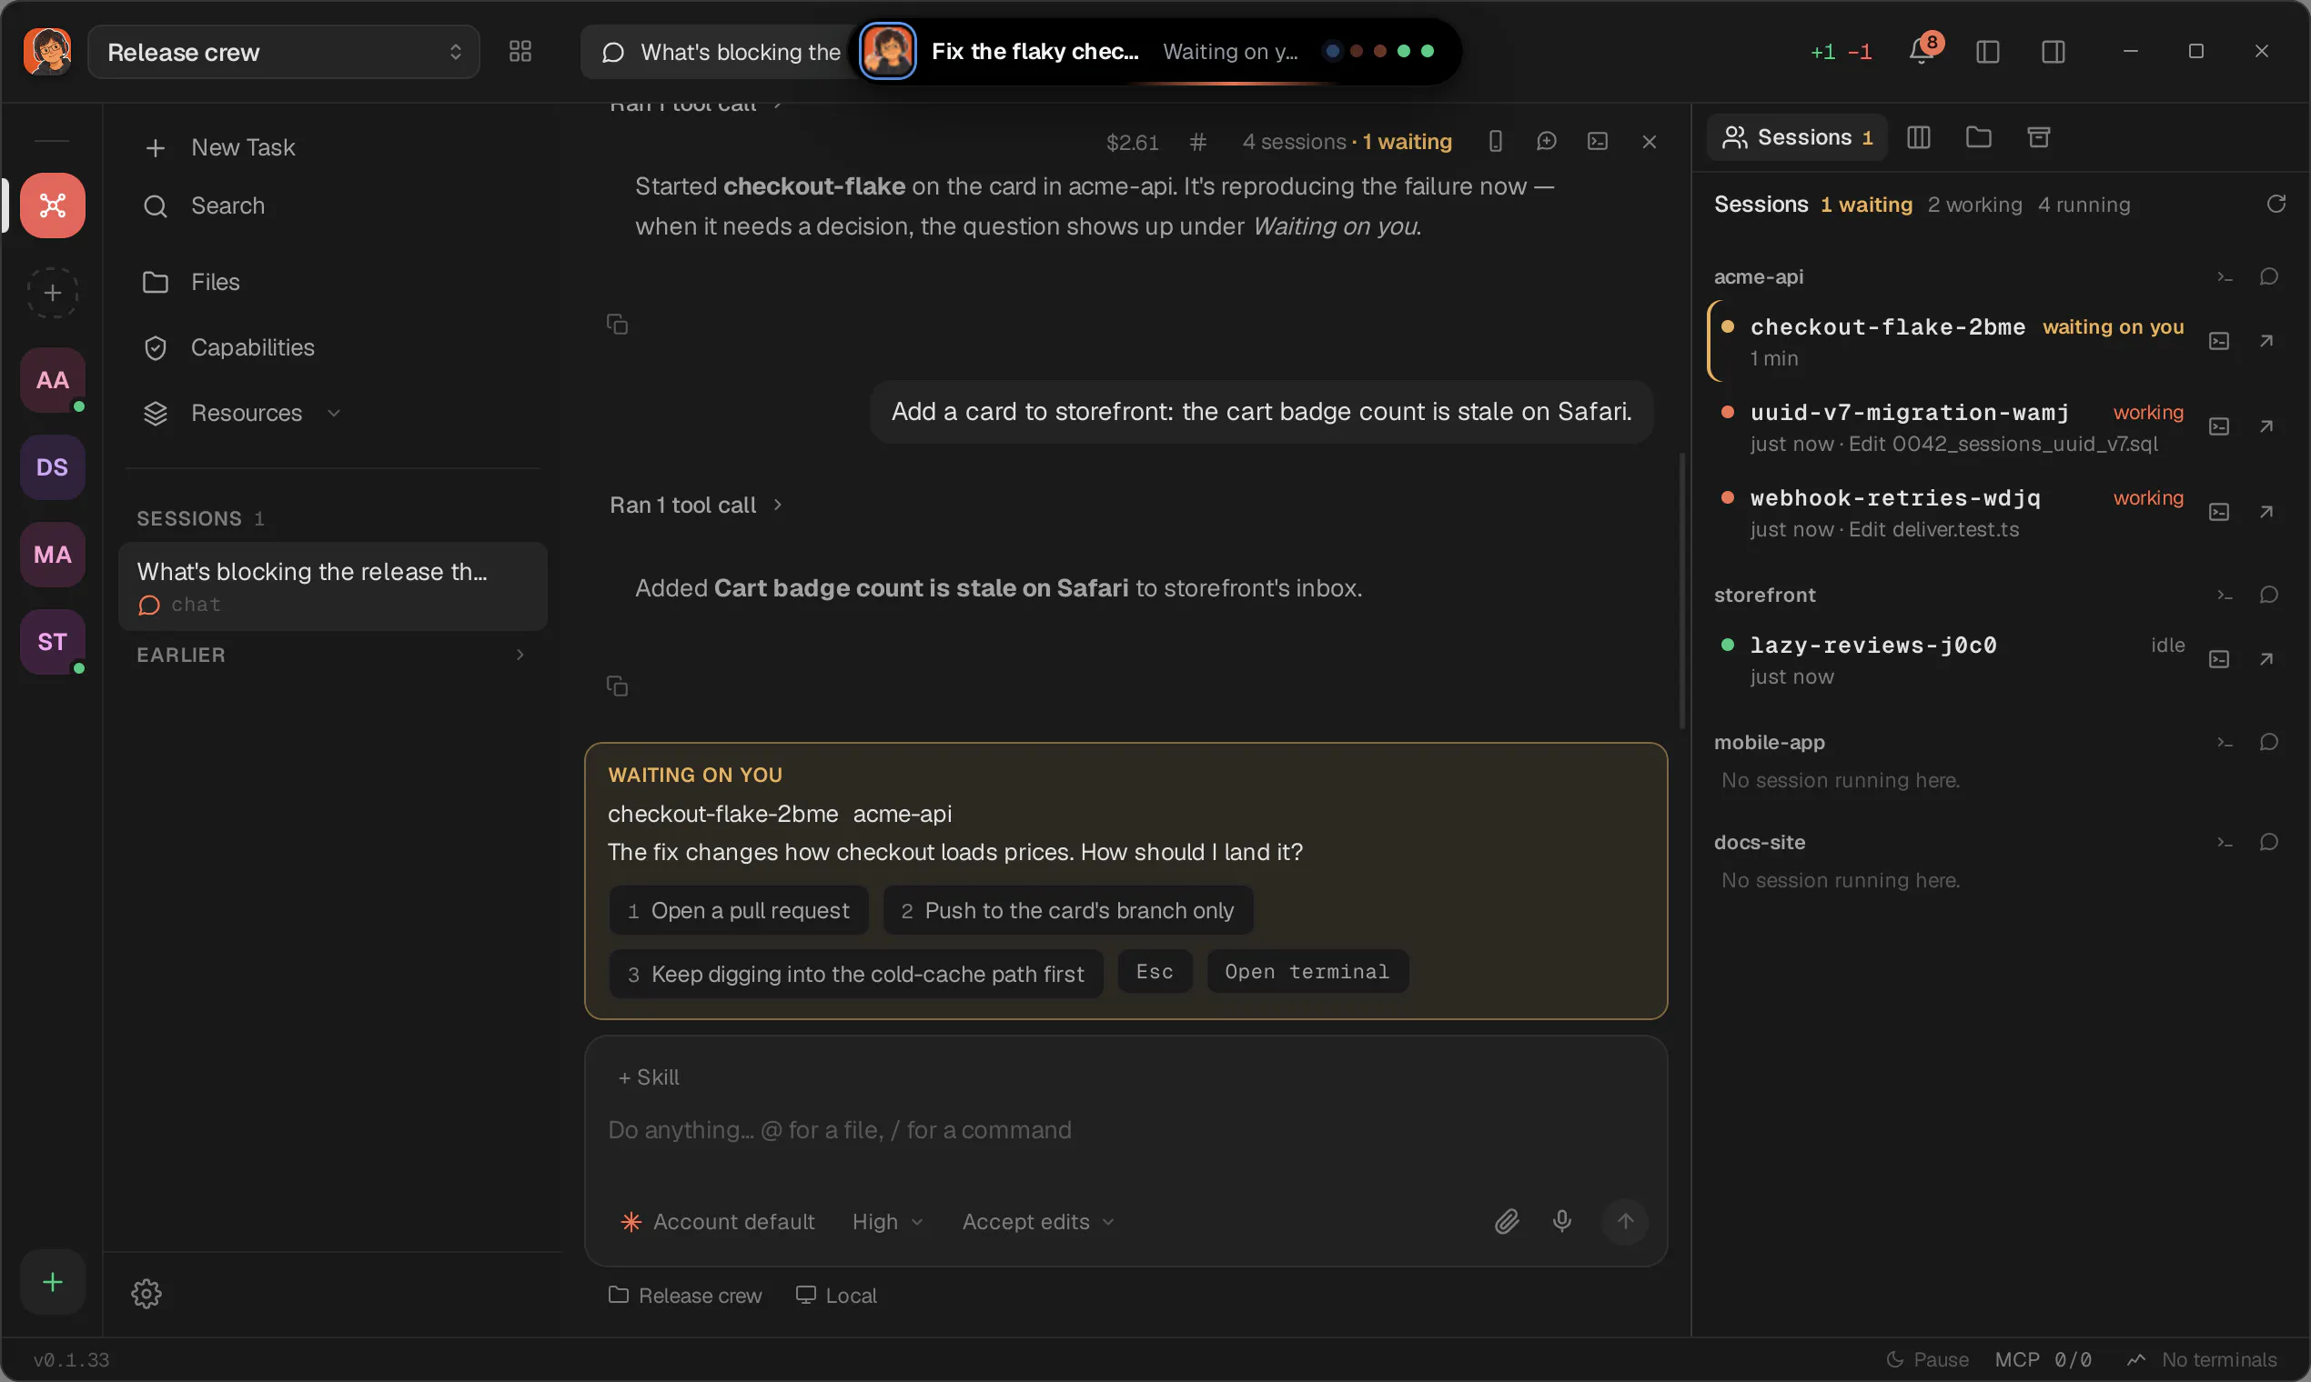This screenshot has height=1382, width=2311.
Task: Open uuid-v7-migration-wamj session via arrow icon
Action: (2266, 426)
